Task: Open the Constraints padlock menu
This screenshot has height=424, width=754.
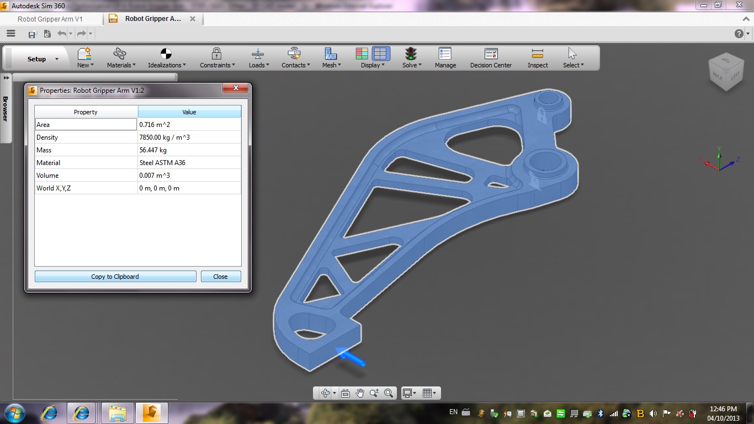Action: (217, 58)
